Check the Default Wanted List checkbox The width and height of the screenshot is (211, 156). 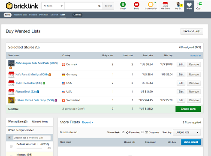[x=11, y=146]
